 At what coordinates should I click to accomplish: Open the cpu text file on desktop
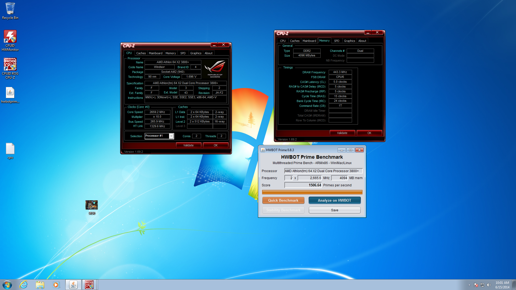(10, 151)
